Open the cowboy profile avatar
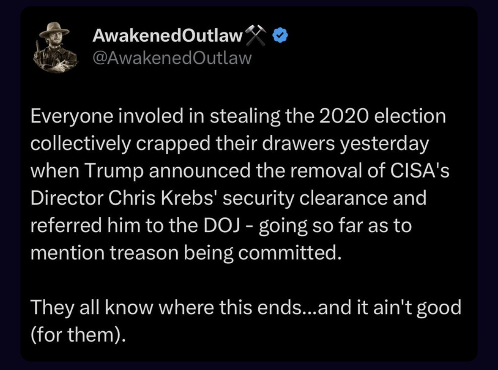Screen dimensions: 498x370 [54, 47]
